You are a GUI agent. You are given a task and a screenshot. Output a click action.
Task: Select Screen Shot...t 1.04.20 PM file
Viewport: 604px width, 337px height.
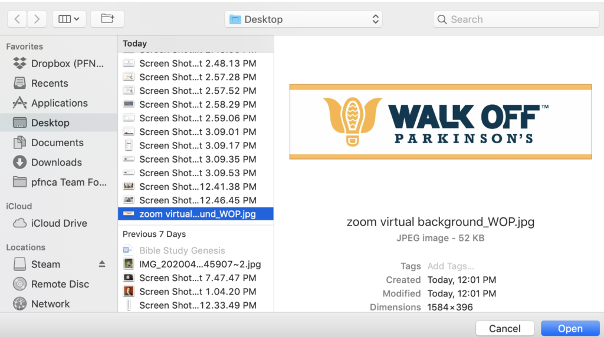click(x=196, y=292)
